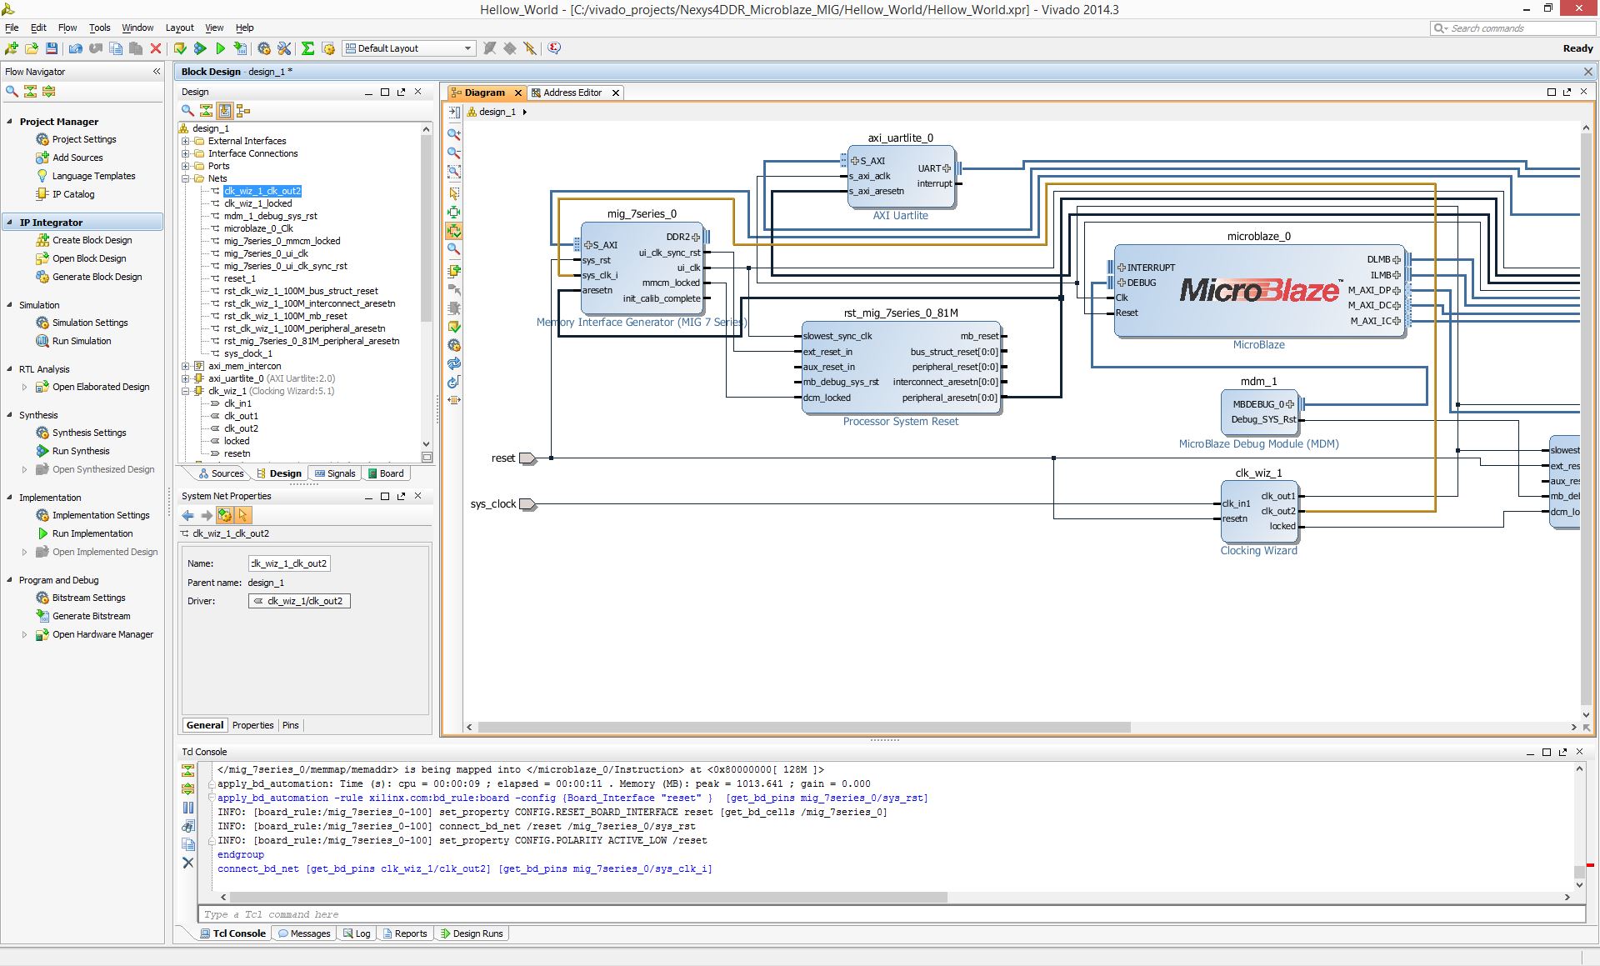Screen dimensions: 1600x966
Task: Toggle automatic property update in Net Properties
Action: 225,516
